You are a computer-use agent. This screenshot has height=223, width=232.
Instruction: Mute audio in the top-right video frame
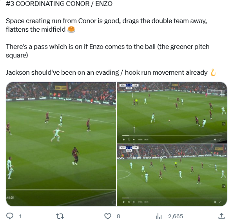pos(134,140)
